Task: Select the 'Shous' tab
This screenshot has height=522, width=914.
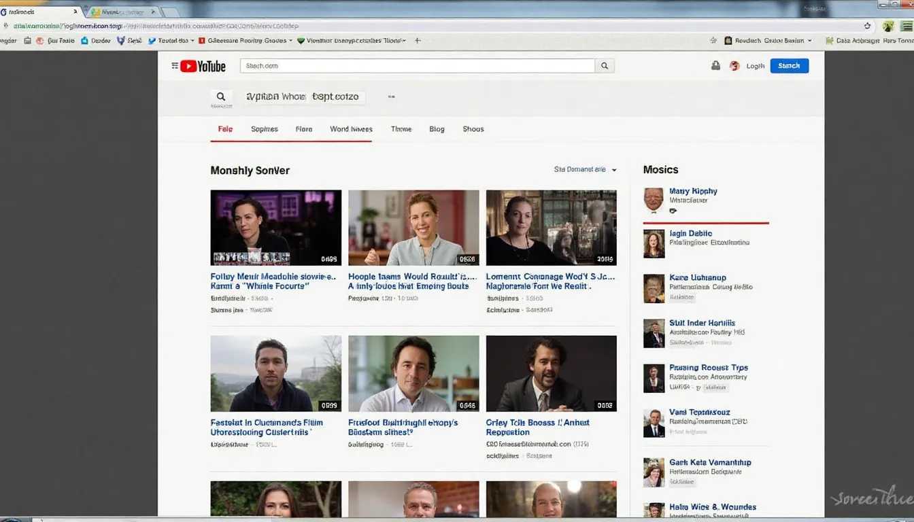Action: click(x=473, y=129)
